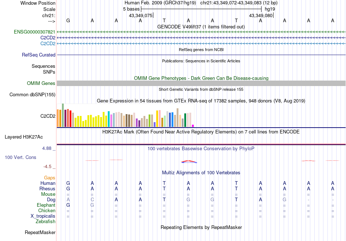Select the Dog alignment species label
Screen dimensions: 346x241
click(51, 200)
